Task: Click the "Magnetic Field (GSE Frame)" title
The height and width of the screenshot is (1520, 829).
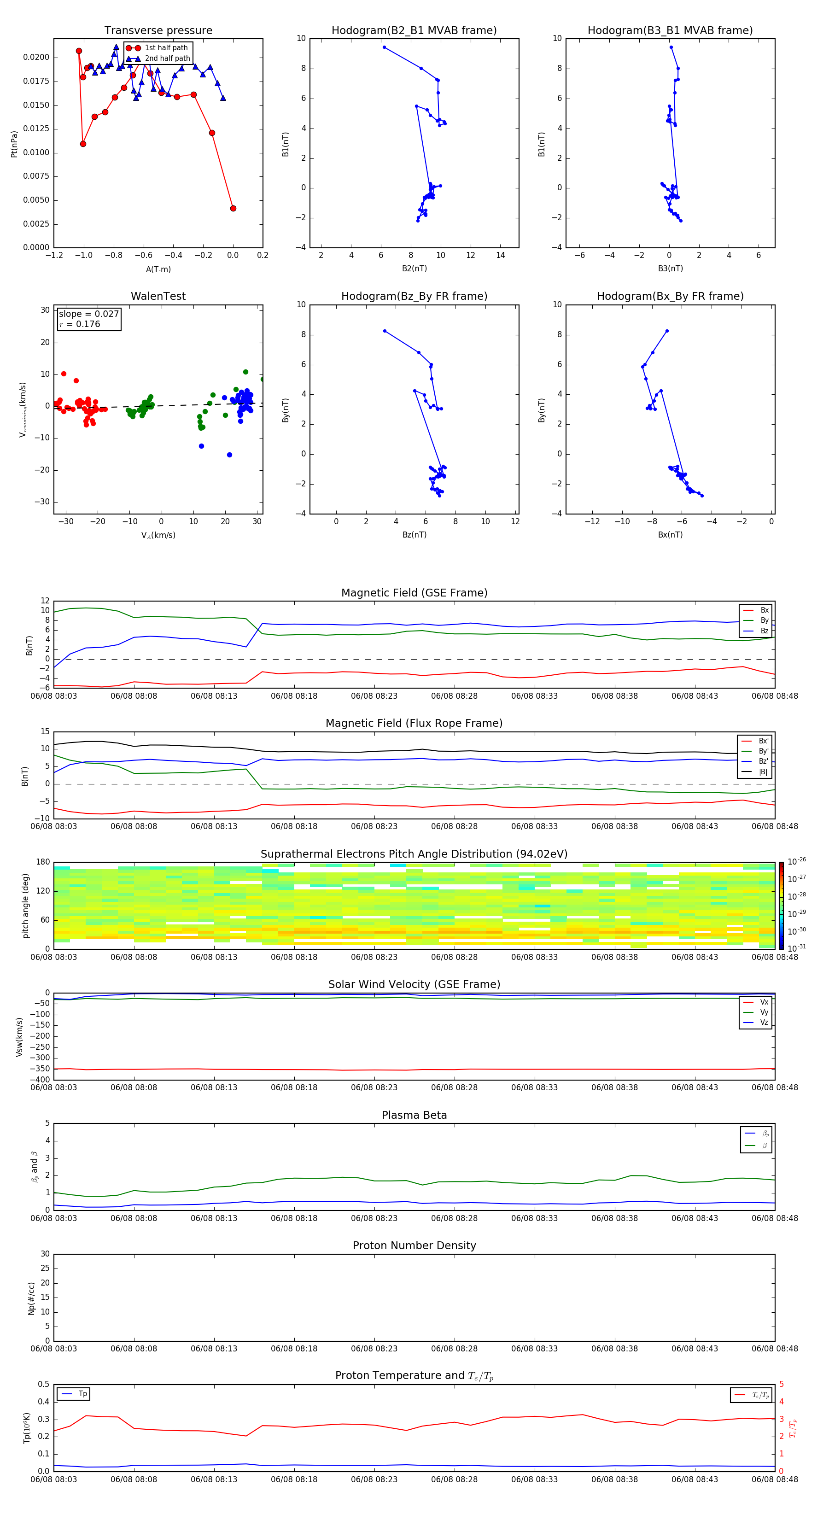Action: point(414,593)
